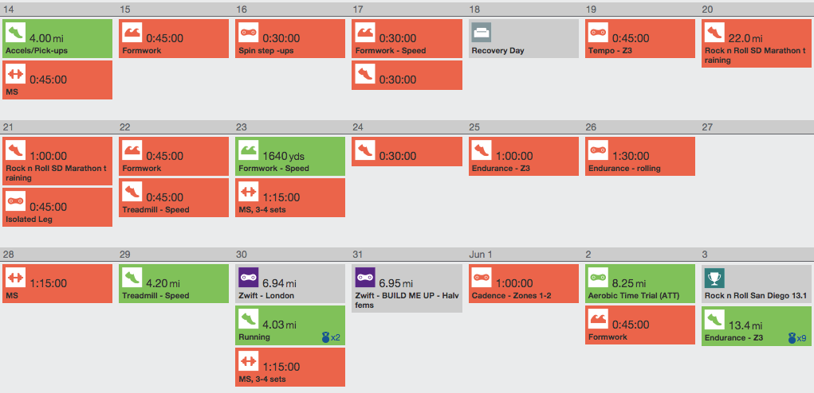Click the bike icon on Isolated Leg workout

(15, 202)
